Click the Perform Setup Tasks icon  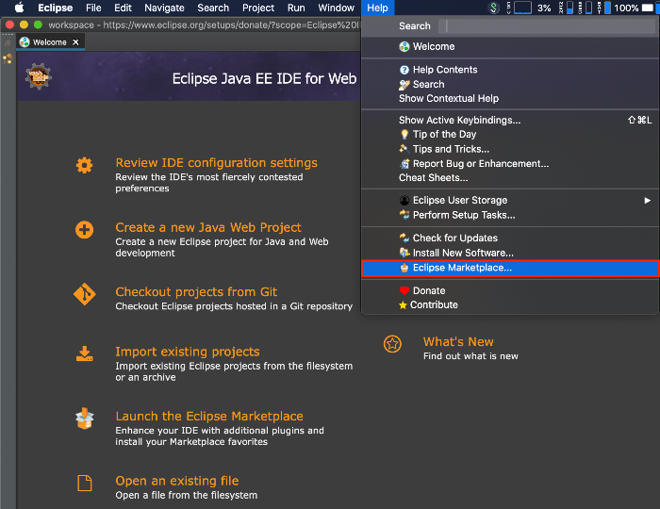point(404,215)
